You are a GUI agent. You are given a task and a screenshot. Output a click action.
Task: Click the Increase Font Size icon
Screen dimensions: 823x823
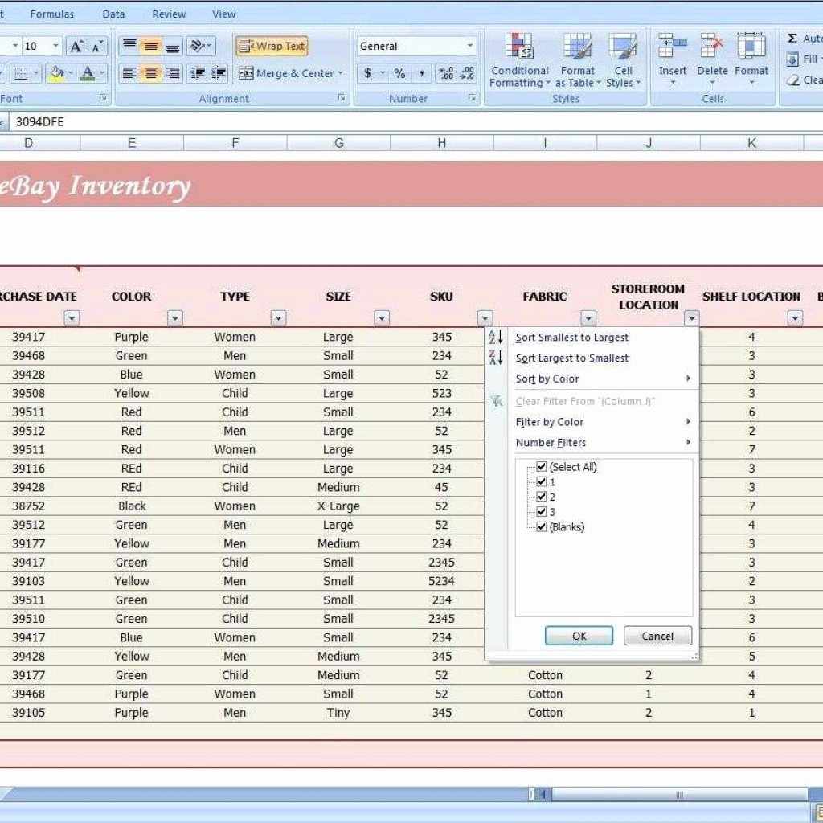(x=76, y=46)
